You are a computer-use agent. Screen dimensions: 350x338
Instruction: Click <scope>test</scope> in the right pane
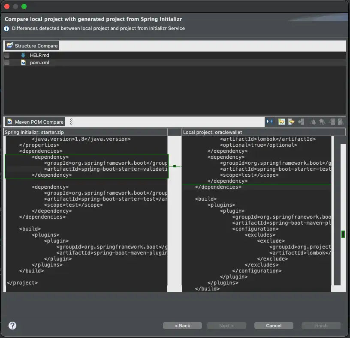tap(249, 175)
